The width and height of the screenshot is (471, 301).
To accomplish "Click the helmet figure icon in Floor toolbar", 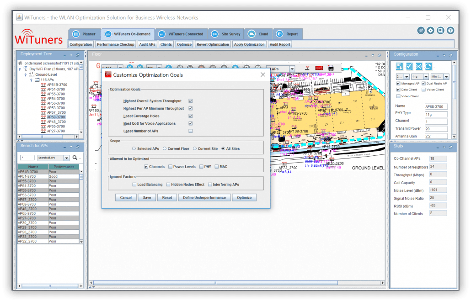I will coord(331,68).
